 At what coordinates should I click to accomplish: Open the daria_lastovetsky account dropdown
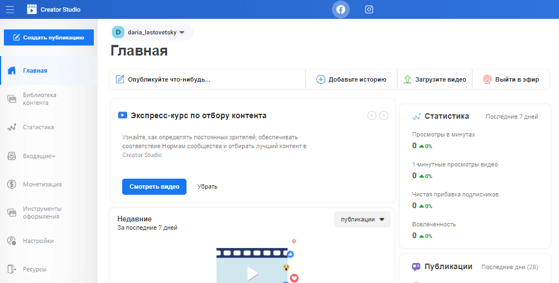(x=152, y=32)
